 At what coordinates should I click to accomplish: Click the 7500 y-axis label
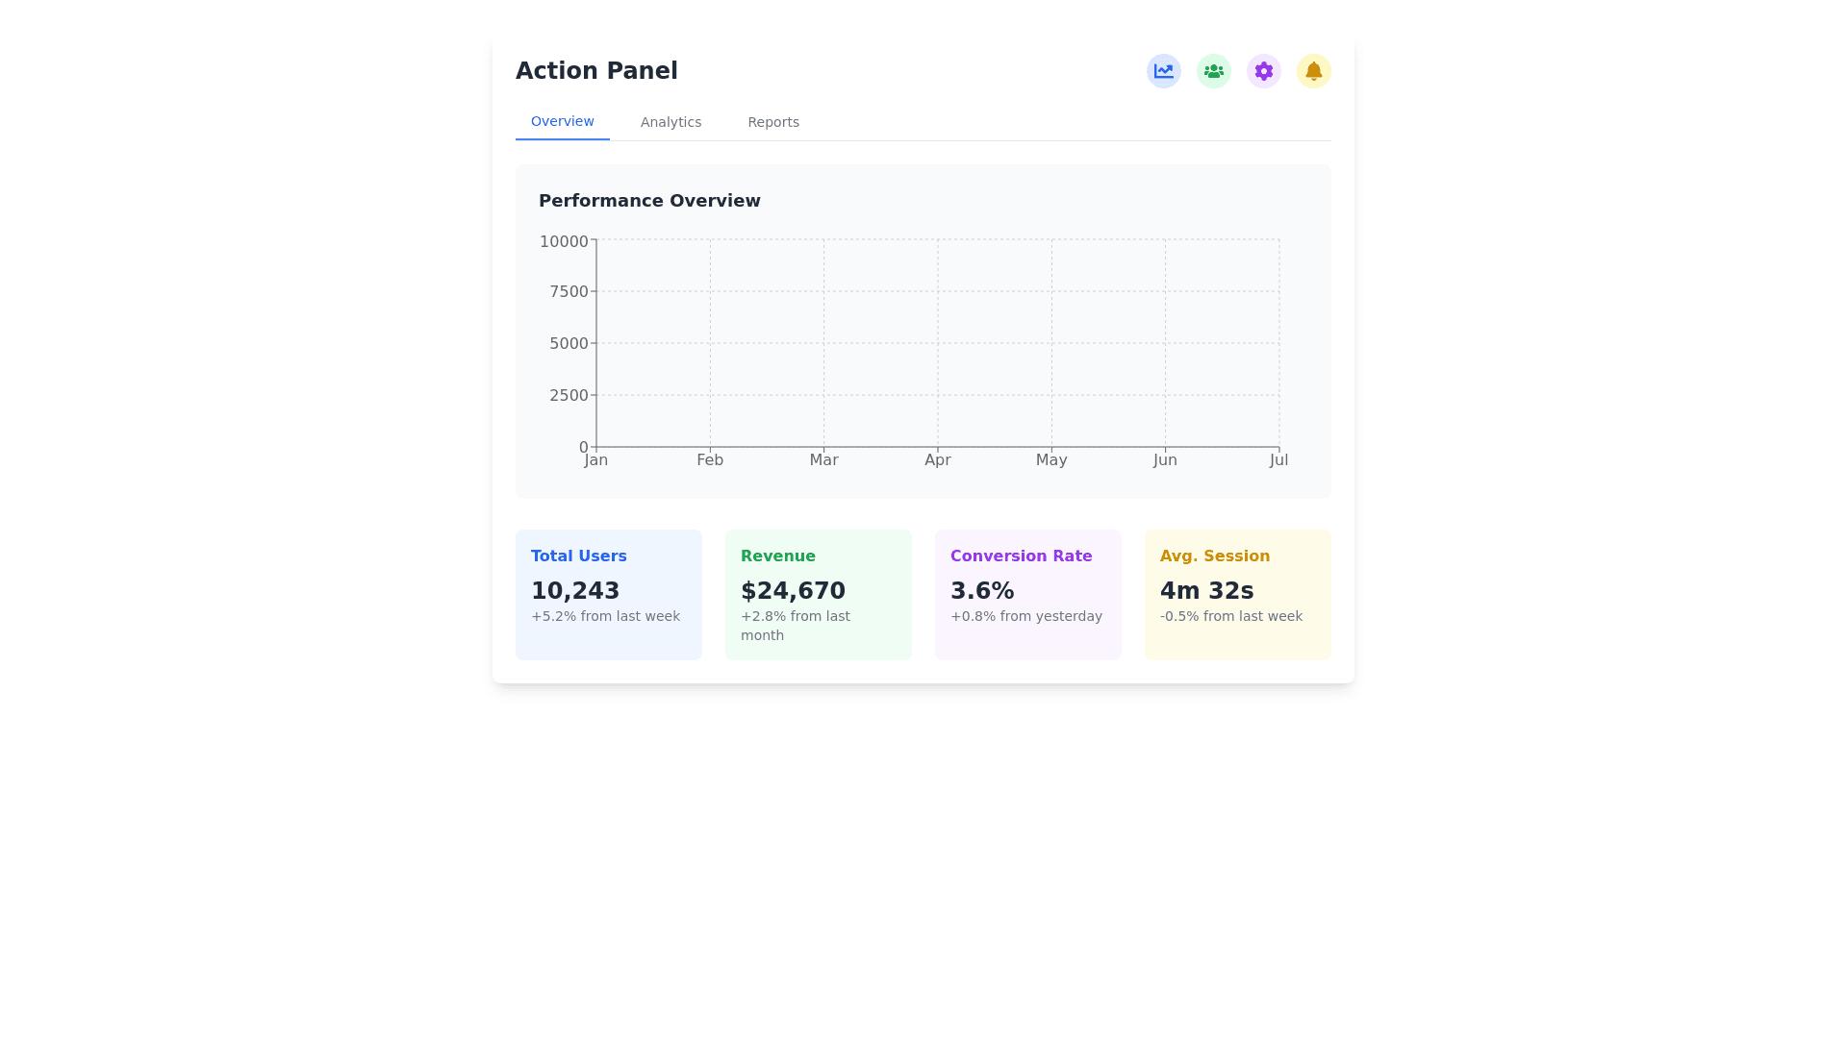(x=568, y=292)
